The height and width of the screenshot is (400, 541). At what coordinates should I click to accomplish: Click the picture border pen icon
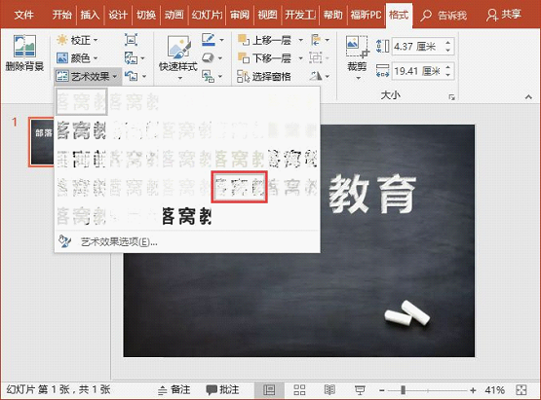pos(208,40)
